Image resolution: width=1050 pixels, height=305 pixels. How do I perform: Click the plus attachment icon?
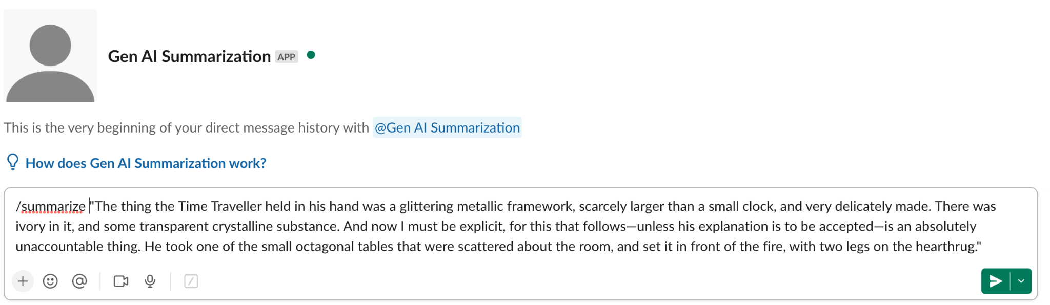23,281
